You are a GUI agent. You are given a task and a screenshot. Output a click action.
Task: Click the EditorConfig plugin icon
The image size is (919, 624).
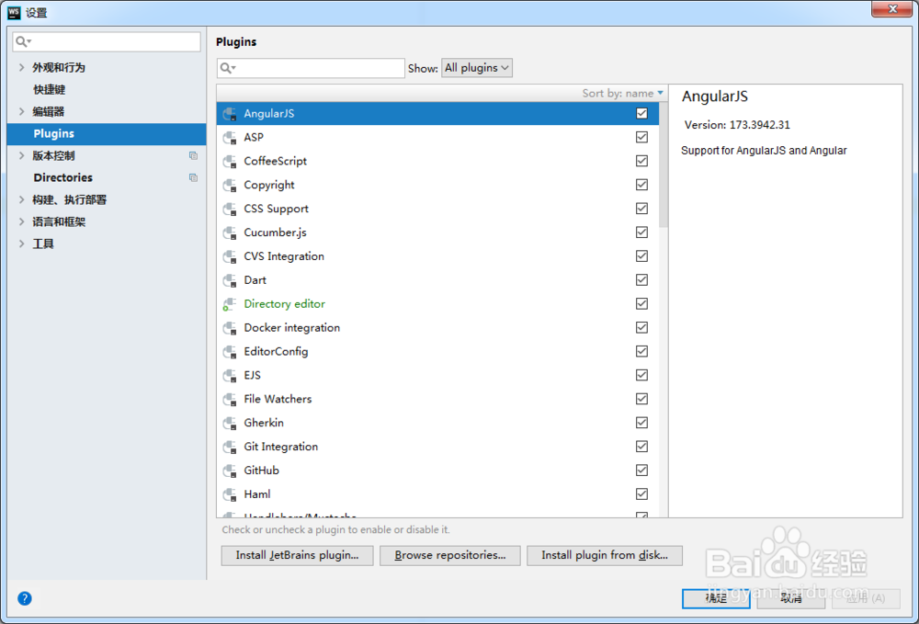point(230,352)
